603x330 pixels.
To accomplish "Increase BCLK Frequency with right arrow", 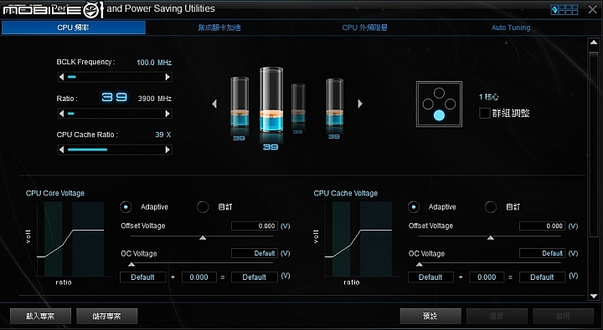I will pos(167,77).
